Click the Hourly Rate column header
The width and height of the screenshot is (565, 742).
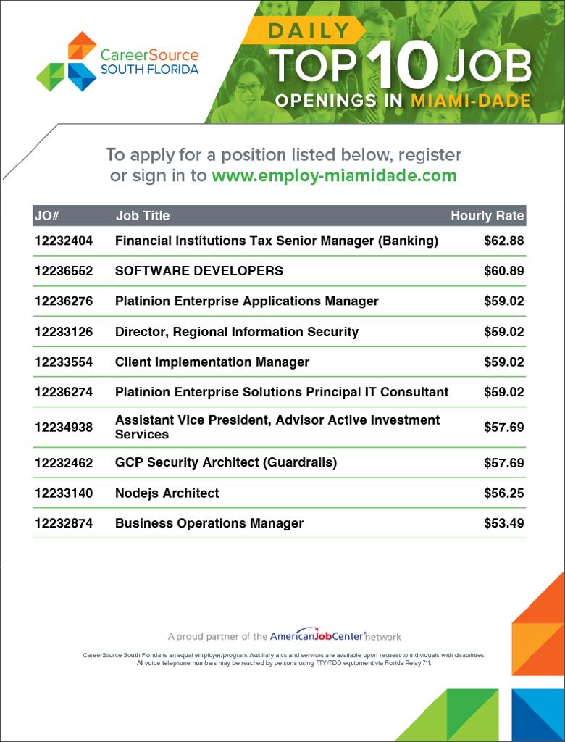pyautogui.click(x=487, y=215)
